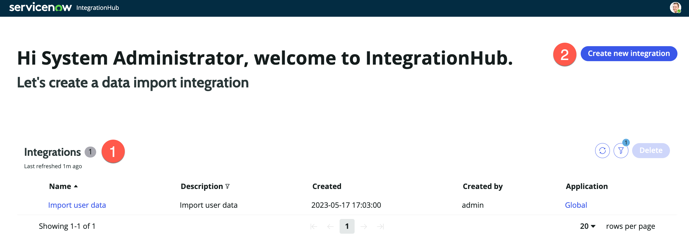The width and height of the screenshot is (689, 236).
Task: Open the rows per page dropdown
Action: 588,226
